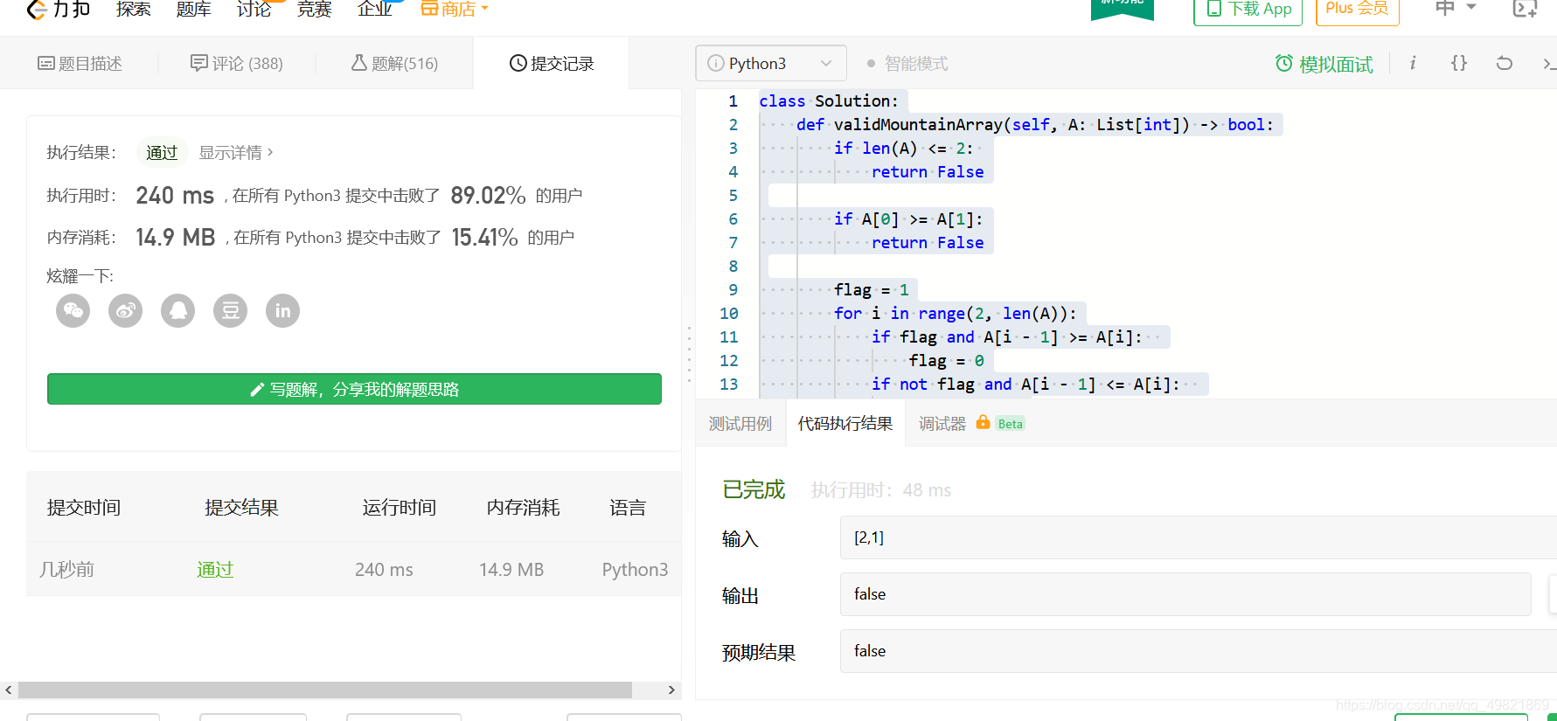Open terminal console icon
Screen dimensions: 1557x721
[x=1548, y=63]
